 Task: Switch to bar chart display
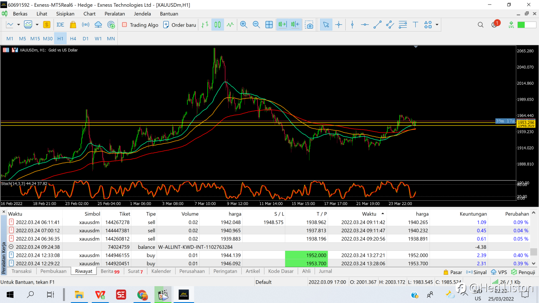205,25
